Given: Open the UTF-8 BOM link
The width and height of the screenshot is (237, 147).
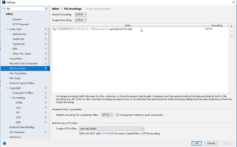Looking at the screenshot, I should (108, 134).
